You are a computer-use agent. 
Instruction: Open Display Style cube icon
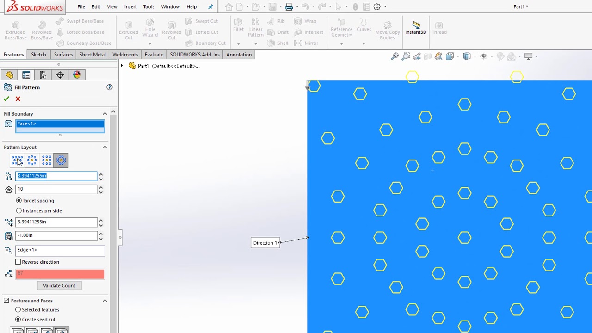467,56
